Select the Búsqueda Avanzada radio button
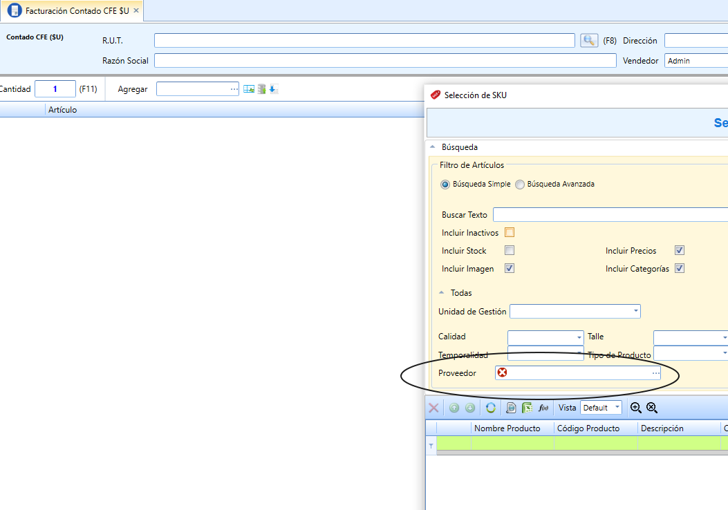 point(520,185)
